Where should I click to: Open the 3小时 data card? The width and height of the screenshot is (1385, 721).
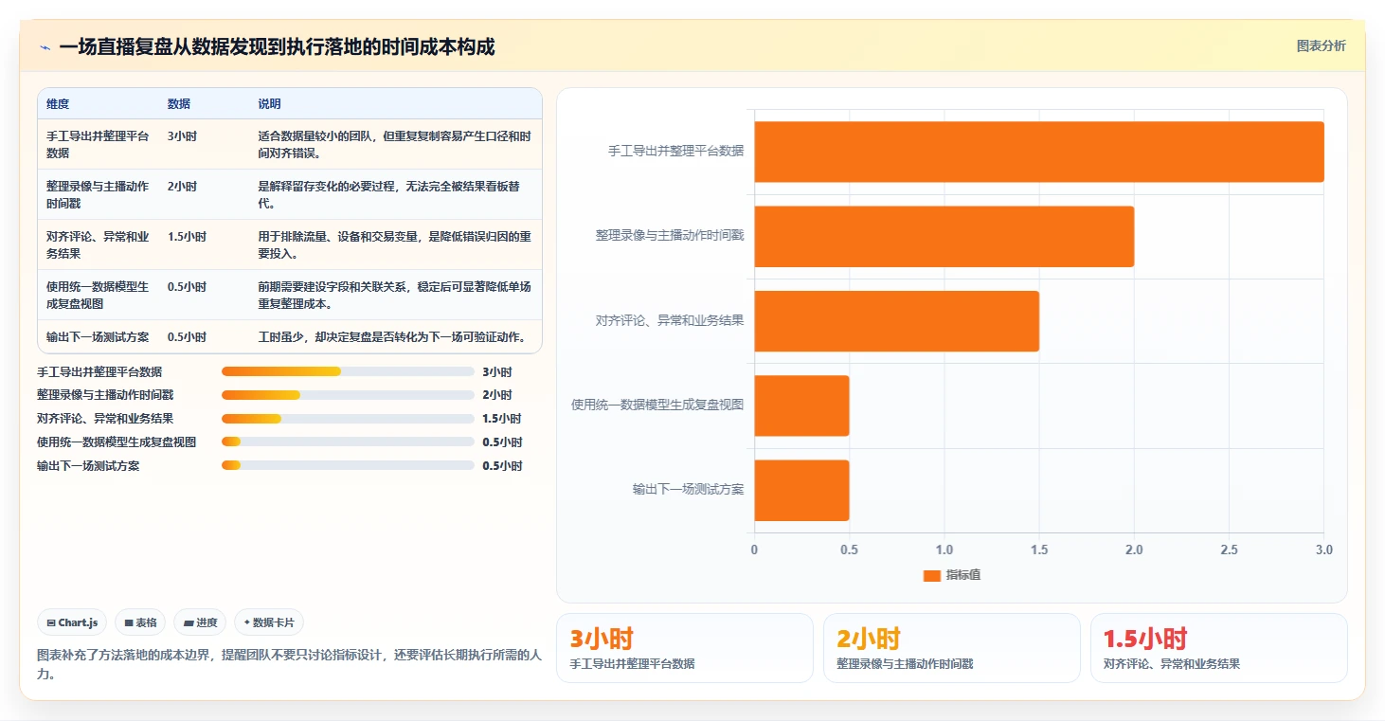coord(685,648)
